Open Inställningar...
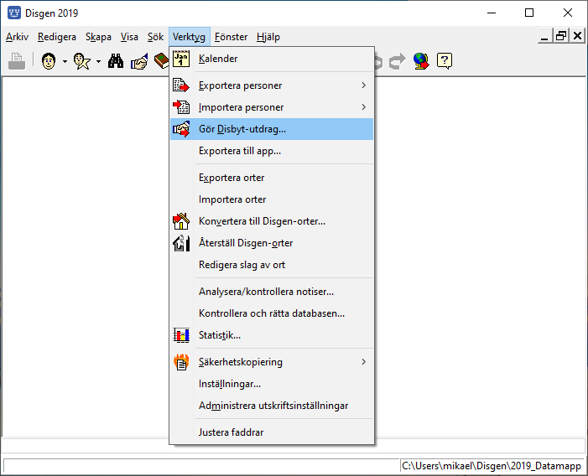This screenshot has width=588, height=476. click(x=272, y=384)
